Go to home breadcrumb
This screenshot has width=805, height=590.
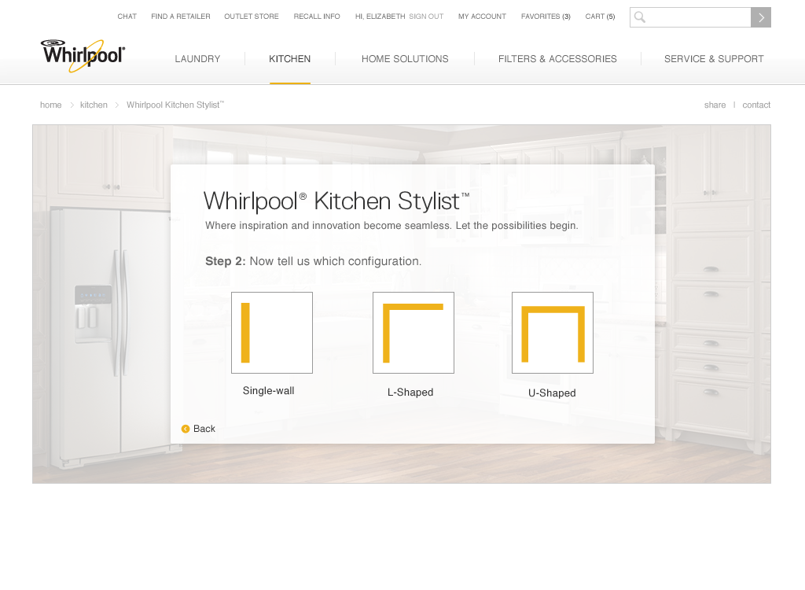pos(51,105)
